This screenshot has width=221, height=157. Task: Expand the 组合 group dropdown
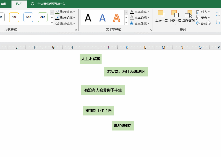coord(209,18)
